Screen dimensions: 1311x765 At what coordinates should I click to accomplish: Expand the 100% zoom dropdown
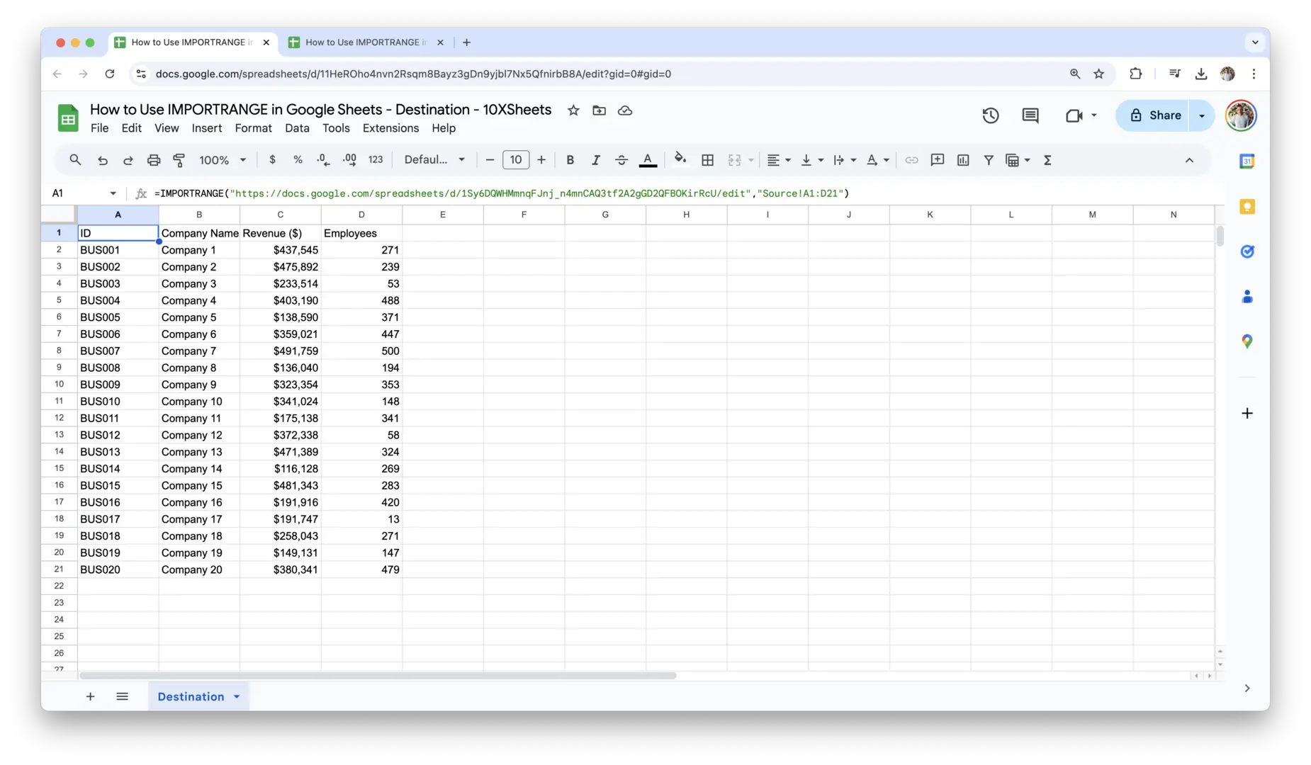pyautogui.click(x=223, y=160)
